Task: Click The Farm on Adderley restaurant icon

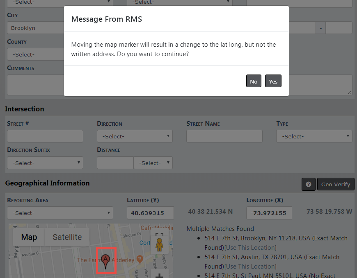Action: [x=140, y=259]
